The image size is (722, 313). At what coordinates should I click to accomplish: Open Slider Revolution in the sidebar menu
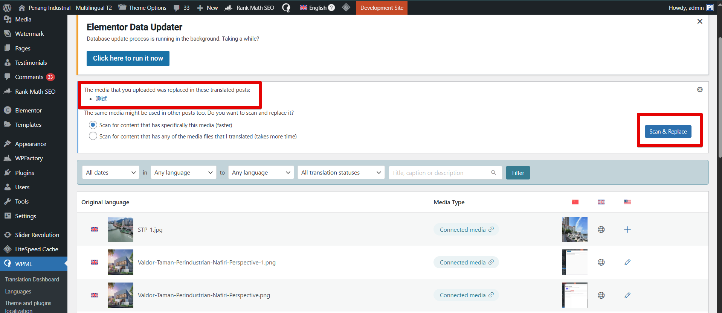(x=37, y=235)
